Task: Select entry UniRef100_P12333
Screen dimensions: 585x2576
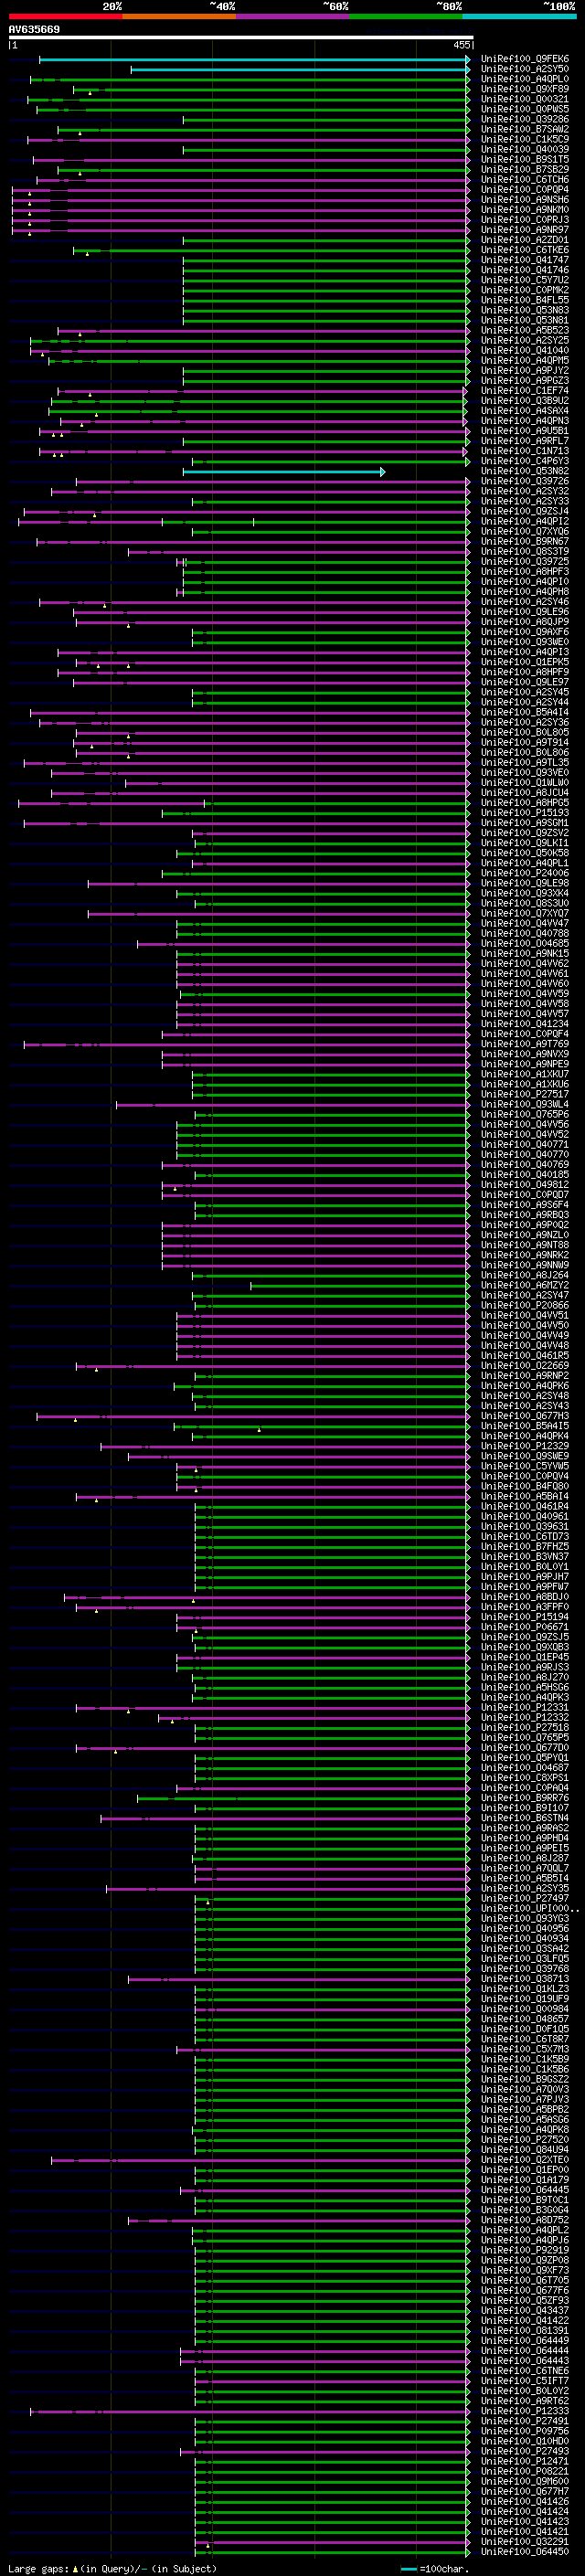Action: click(x=525, y=2411)
